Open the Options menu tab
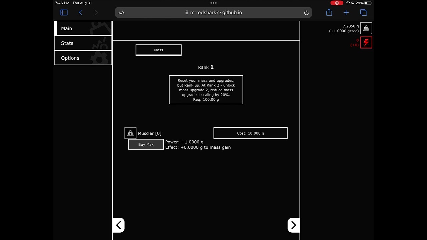The image size is (427, 240). tap(83, 58)
